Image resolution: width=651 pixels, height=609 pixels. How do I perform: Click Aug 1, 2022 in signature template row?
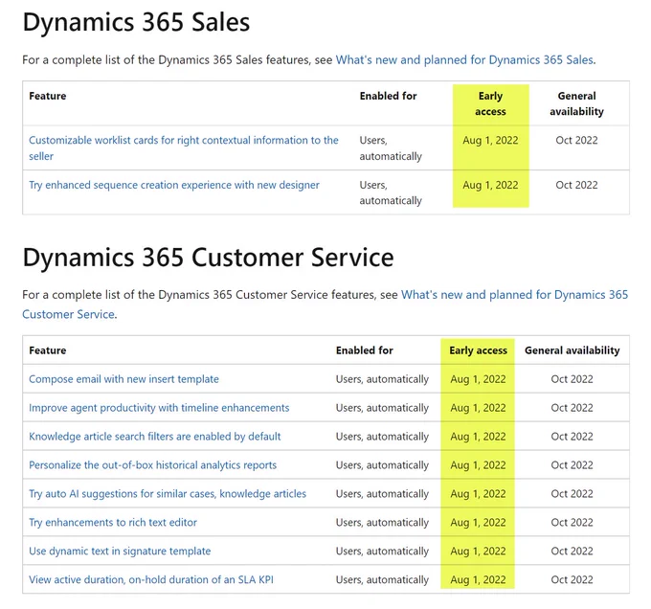coord(479,551)
